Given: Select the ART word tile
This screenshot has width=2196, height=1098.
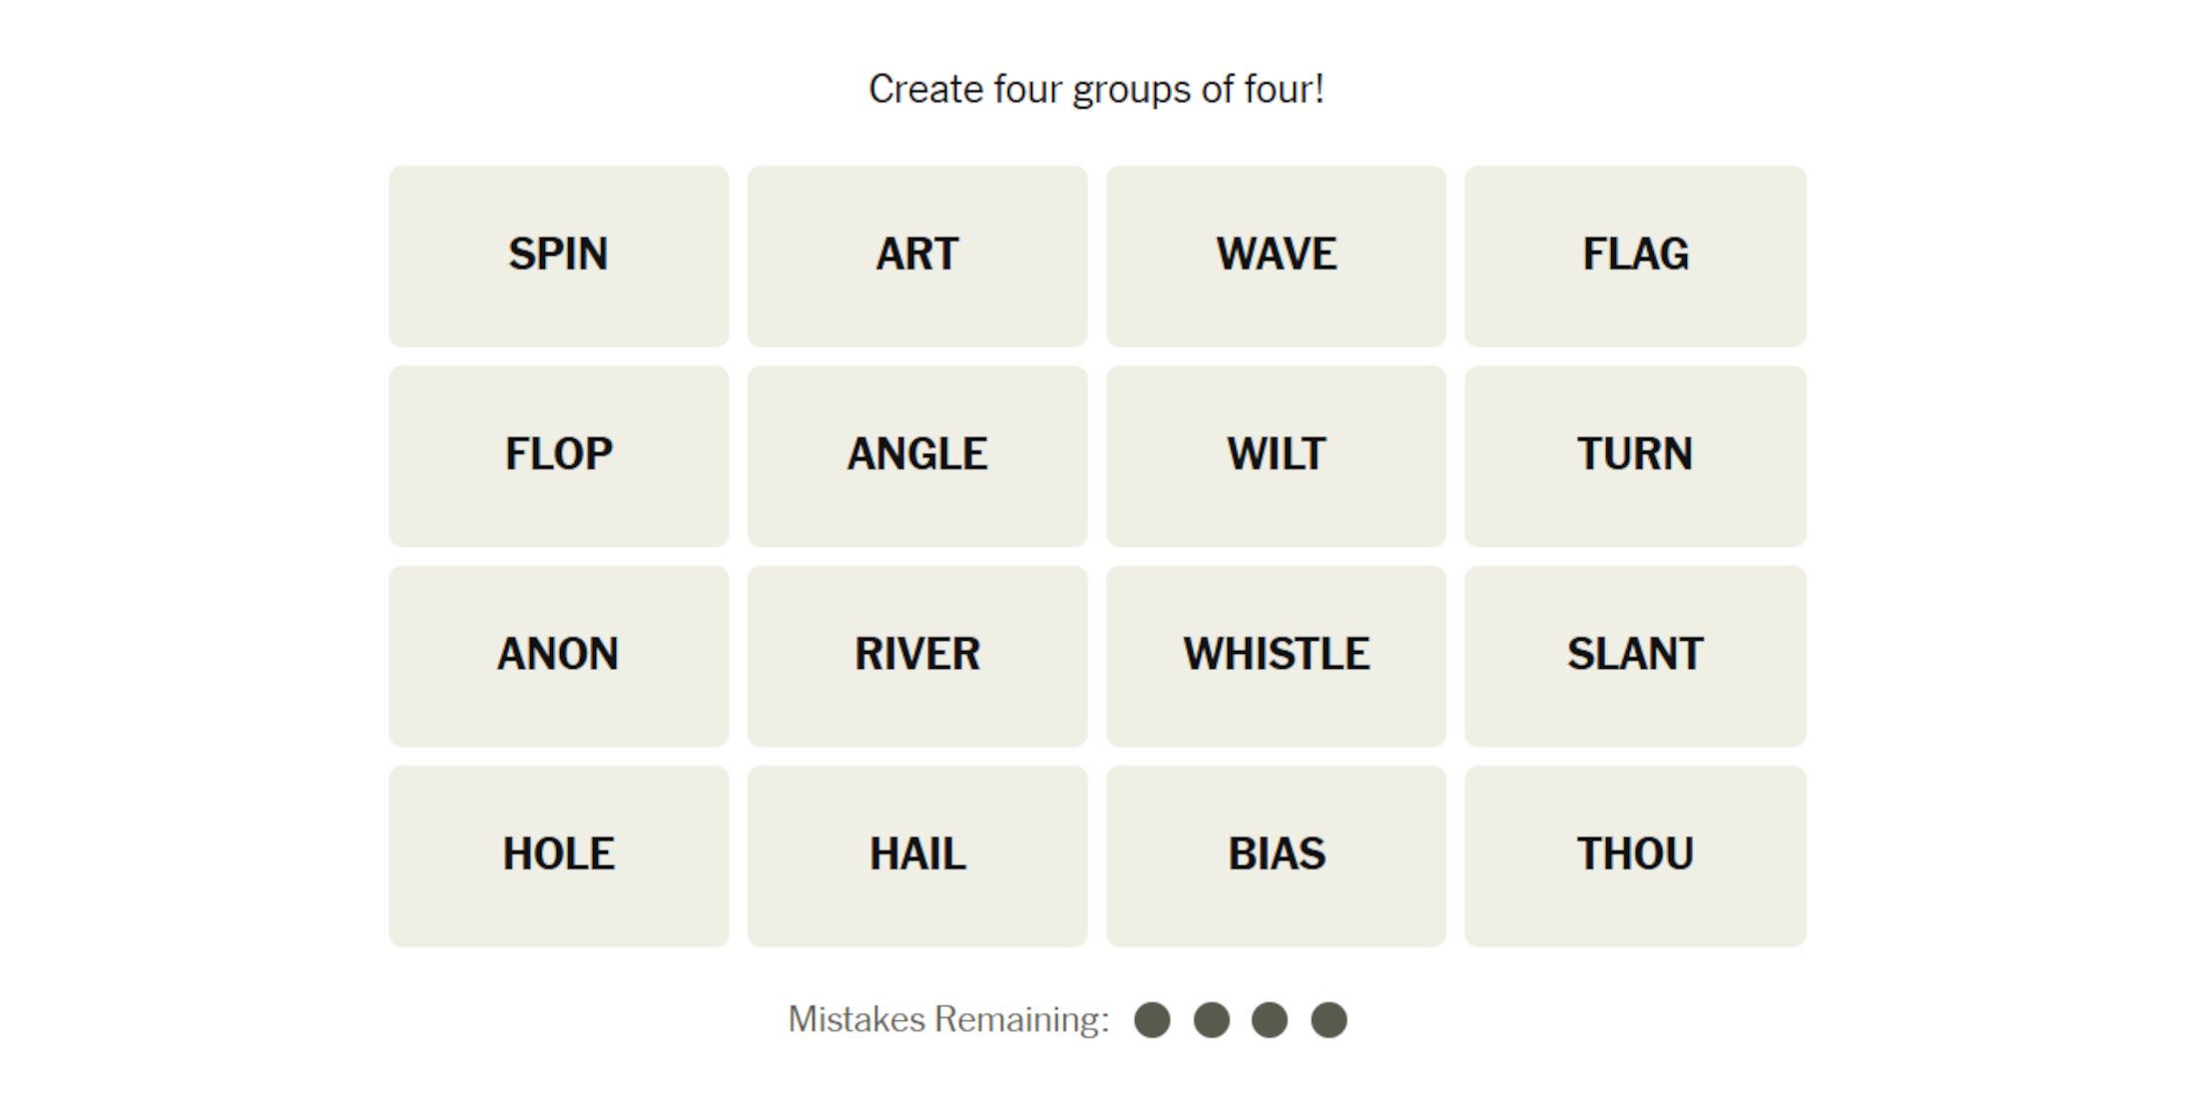Looking at the screenshot, I should tap(917, 256).
